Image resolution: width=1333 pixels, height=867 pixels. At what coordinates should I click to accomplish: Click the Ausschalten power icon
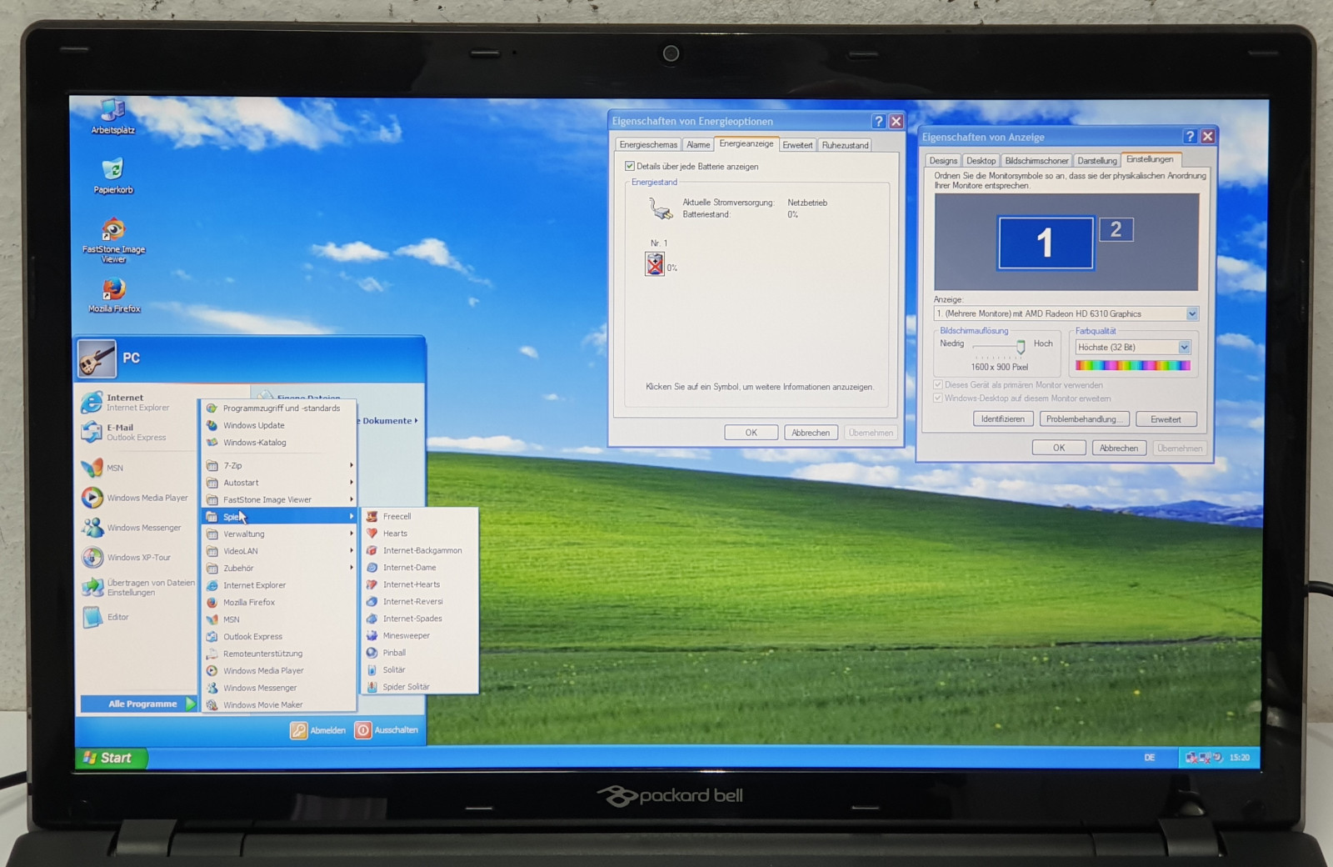pos(363,730)
